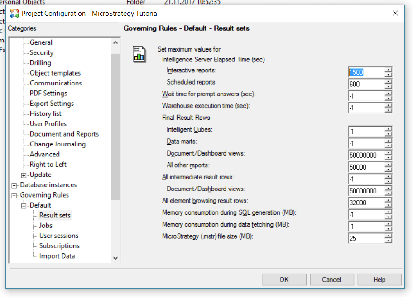Click the Governing Rules report icon
This screenshot has width=413, height=302.
pyautogui.click(x=139, y=54)
